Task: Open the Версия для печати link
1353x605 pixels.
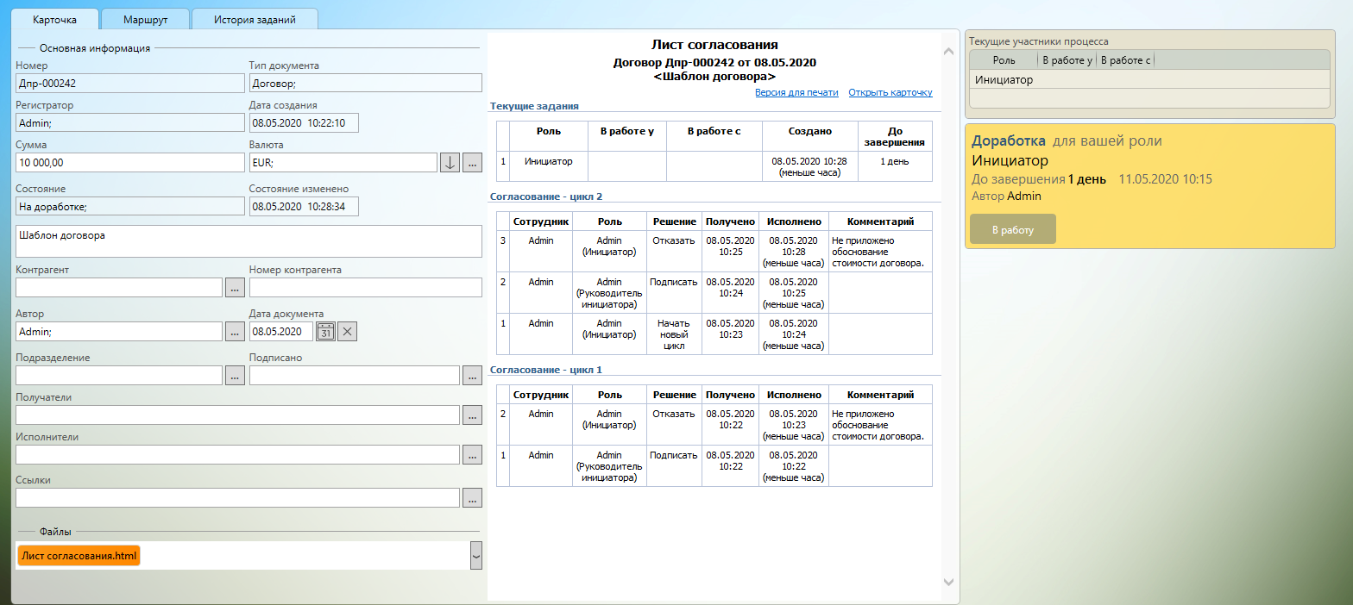Action: [796, 92]
